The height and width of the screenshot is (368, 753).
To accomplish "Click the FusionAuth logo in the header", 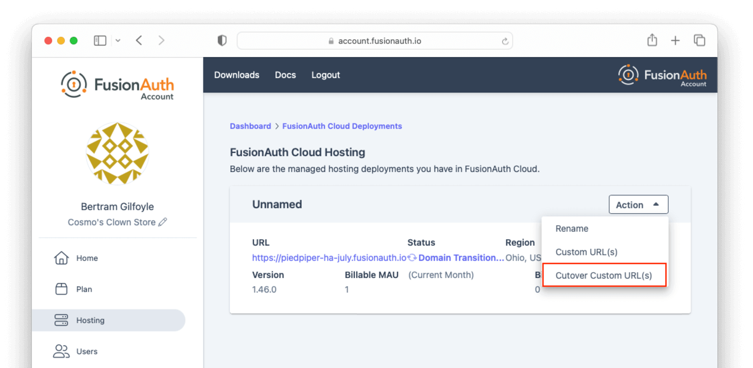I will point(662,75).
